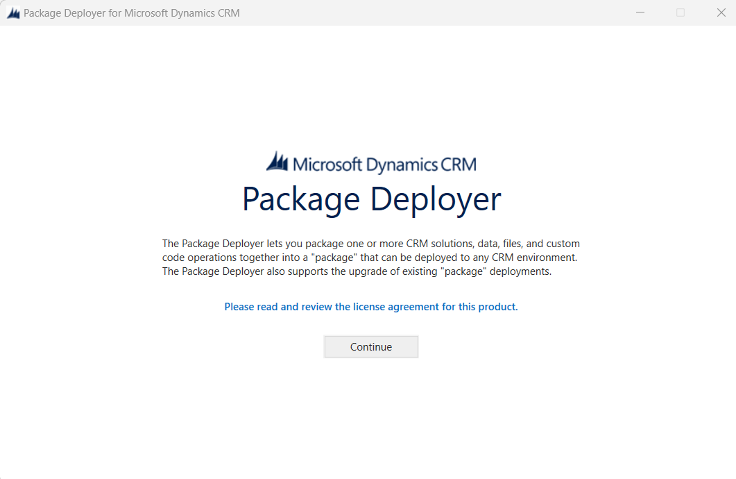Close the Package Deployer window
736x479 pixels.
point(721,12)
